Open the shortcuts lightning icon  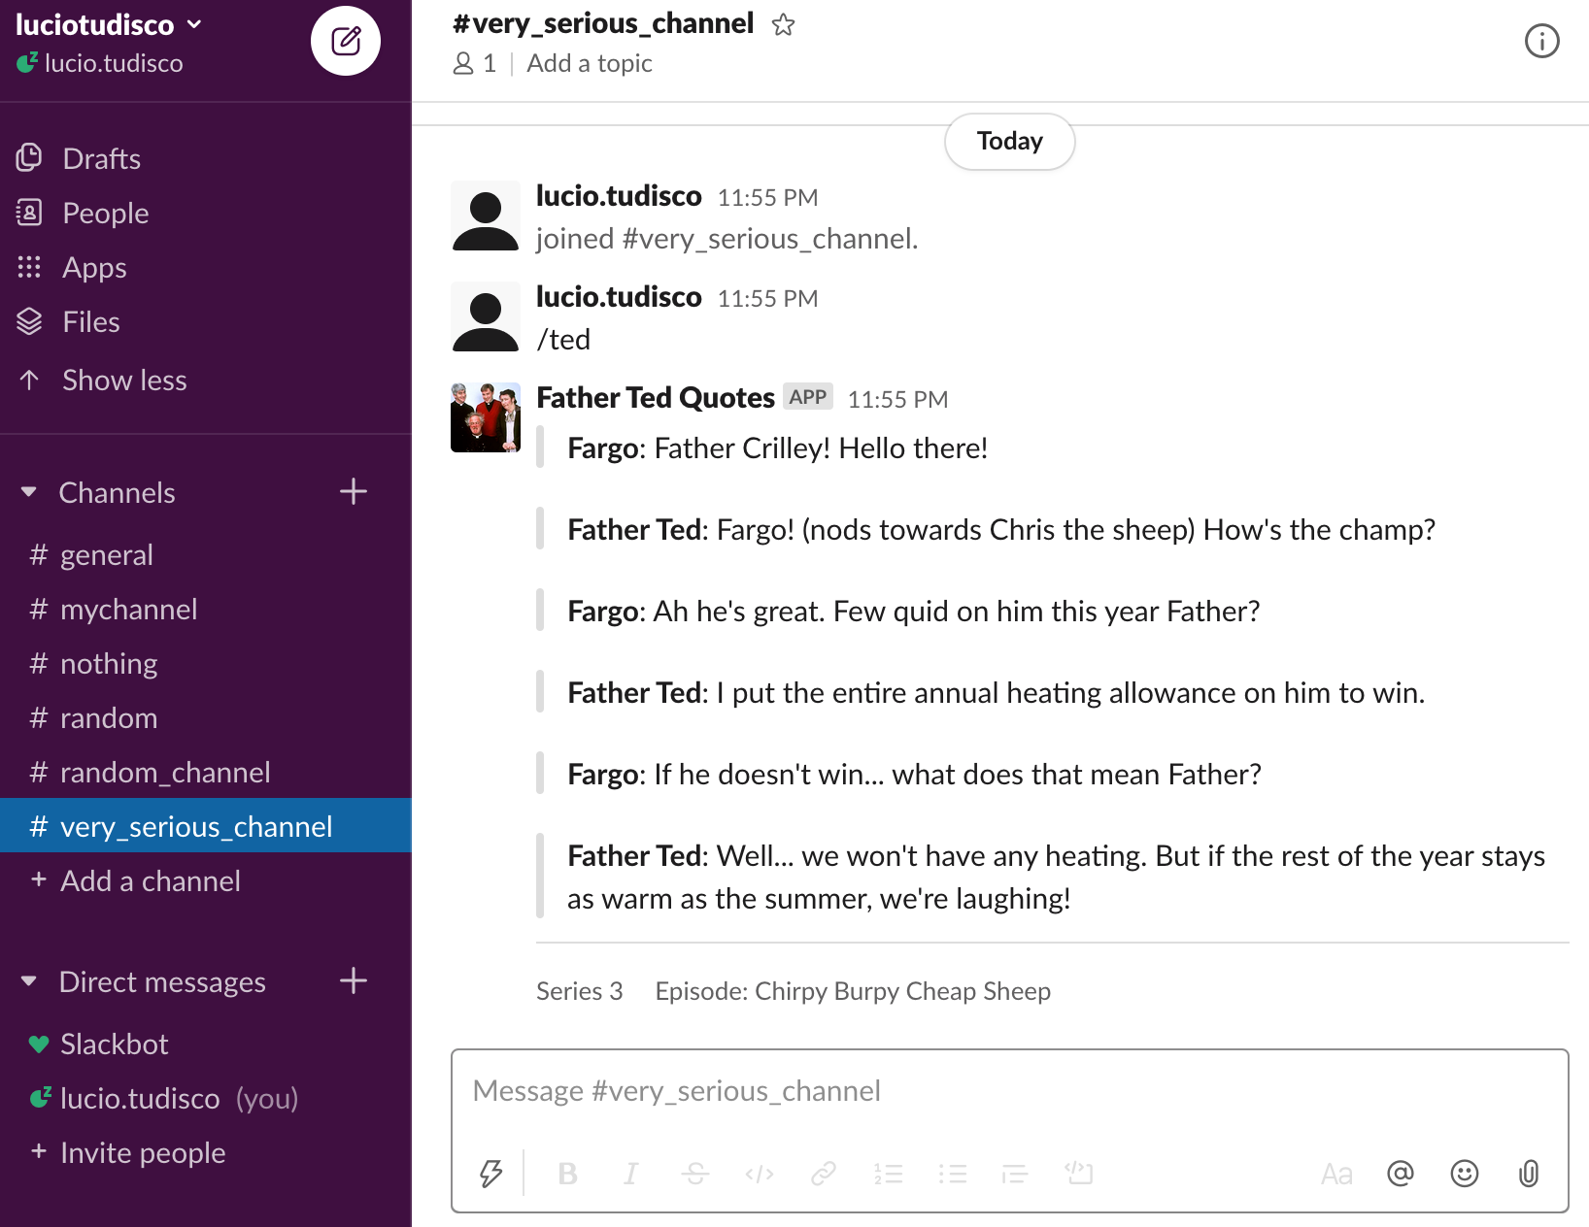tap(491, 1174)
